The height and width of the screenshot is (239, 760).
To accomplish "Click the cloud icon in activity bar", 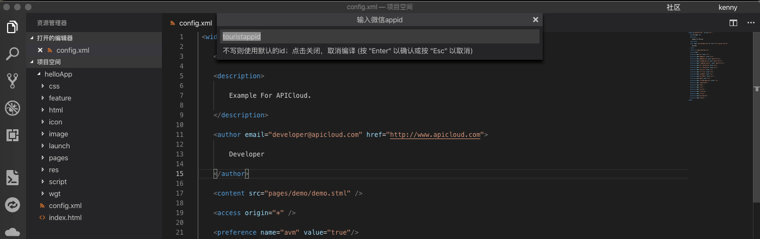I will click(12, 232).
